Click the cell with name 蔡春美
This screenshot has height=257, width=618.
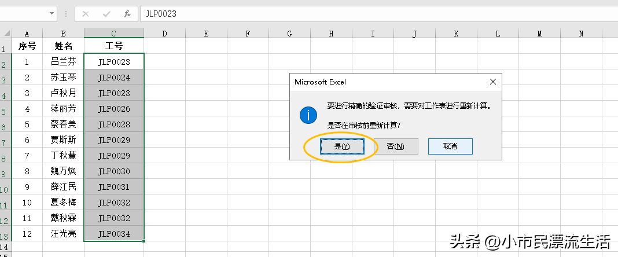64,124
